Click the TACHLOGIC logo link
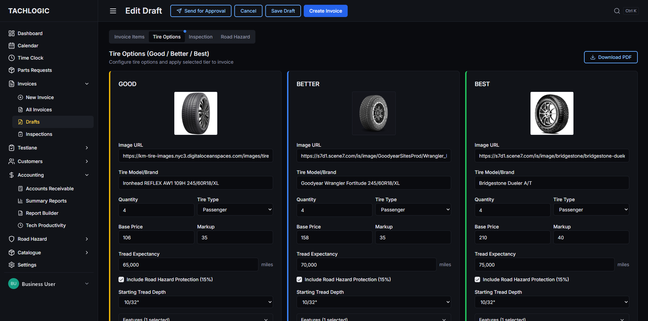Viewport: 648px width, 321px height. [29, 11]
